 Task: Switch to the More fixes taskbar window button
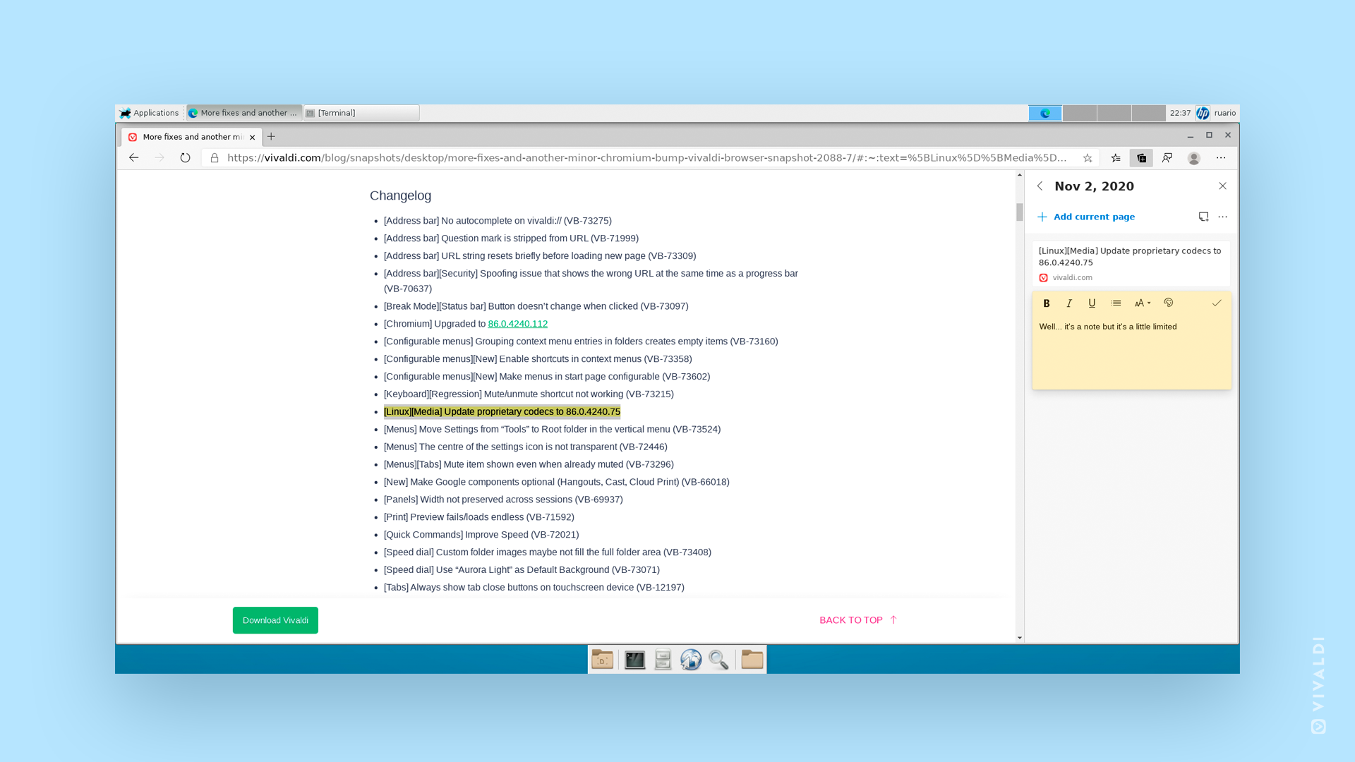pyautogui.click(x=244, y=113)
